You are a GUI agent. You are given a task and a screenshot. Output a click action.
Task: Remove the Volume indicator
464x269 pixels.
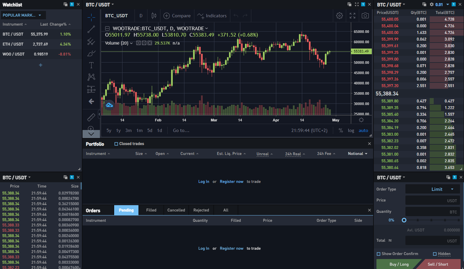click(x=150, y=43)
